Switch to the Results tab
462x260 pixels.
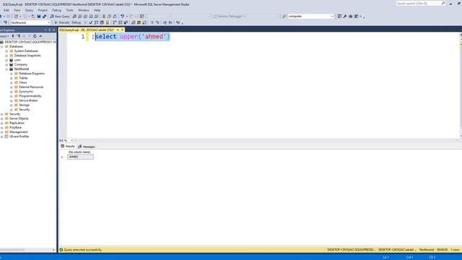[x=68, y=146]
